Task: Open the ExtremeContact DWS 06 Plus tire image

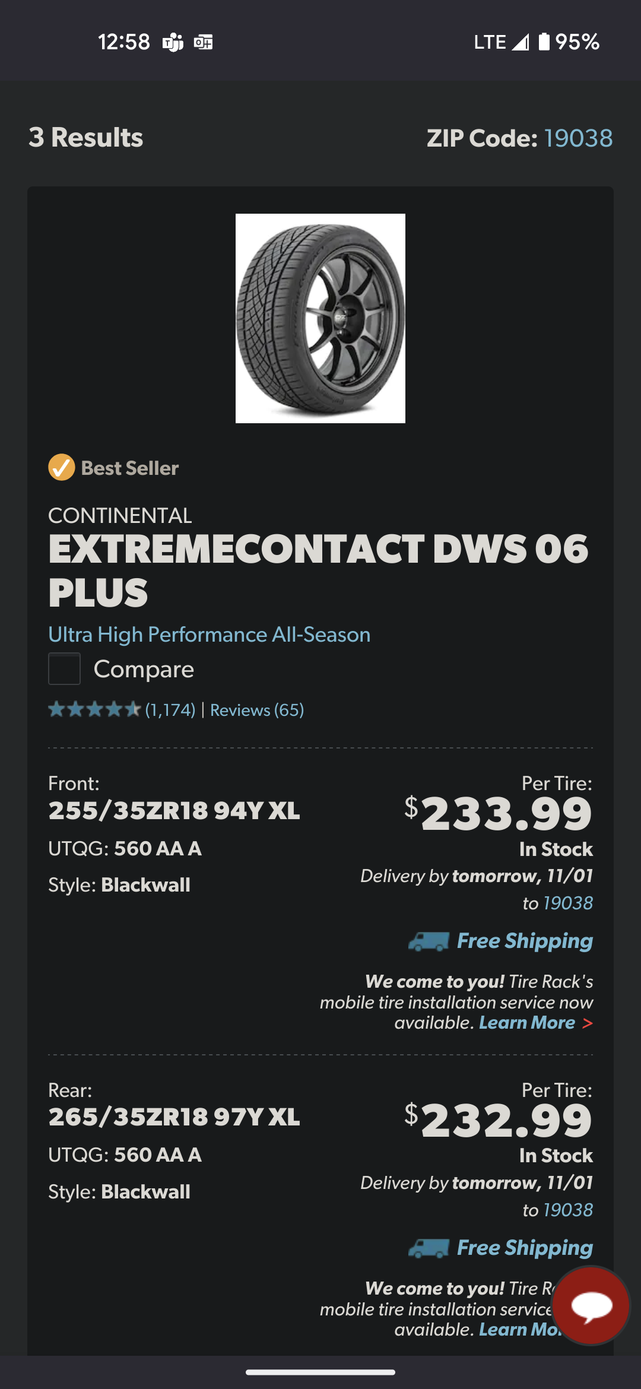Action: [320, 318]
